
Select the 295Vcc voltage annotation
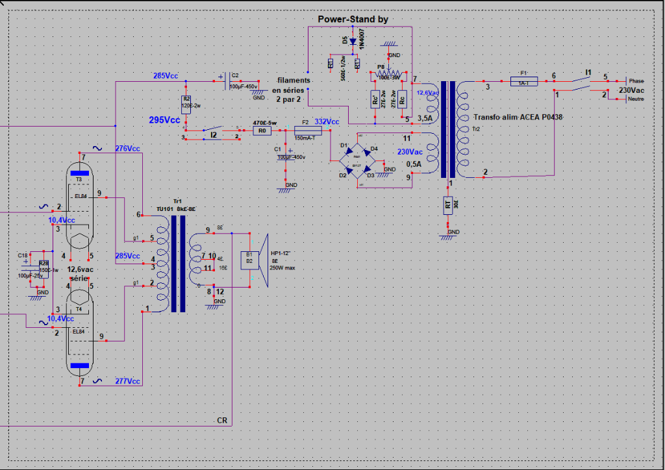click(x=164, y=121)
